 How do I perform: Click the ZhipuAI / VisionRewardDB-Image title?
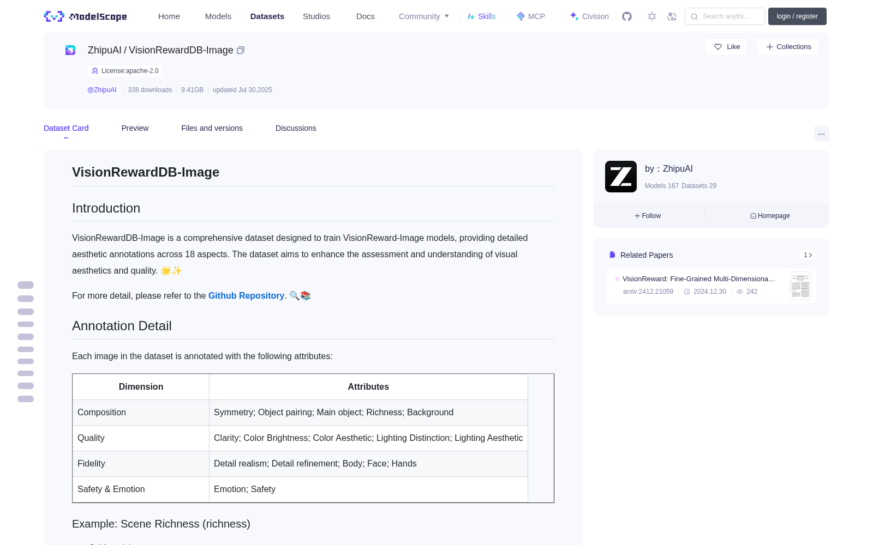point(160,50)
